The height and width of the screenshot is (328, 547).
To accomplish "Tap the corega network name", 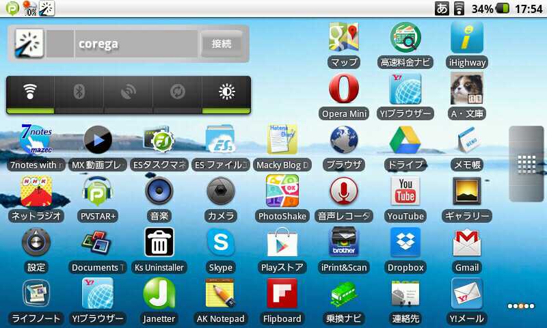I will pyautogui.click(x=98, y=44).
